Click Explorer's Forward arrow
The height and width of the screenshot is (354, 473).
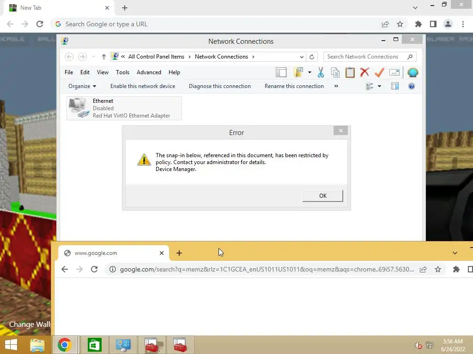pos(82,57)
